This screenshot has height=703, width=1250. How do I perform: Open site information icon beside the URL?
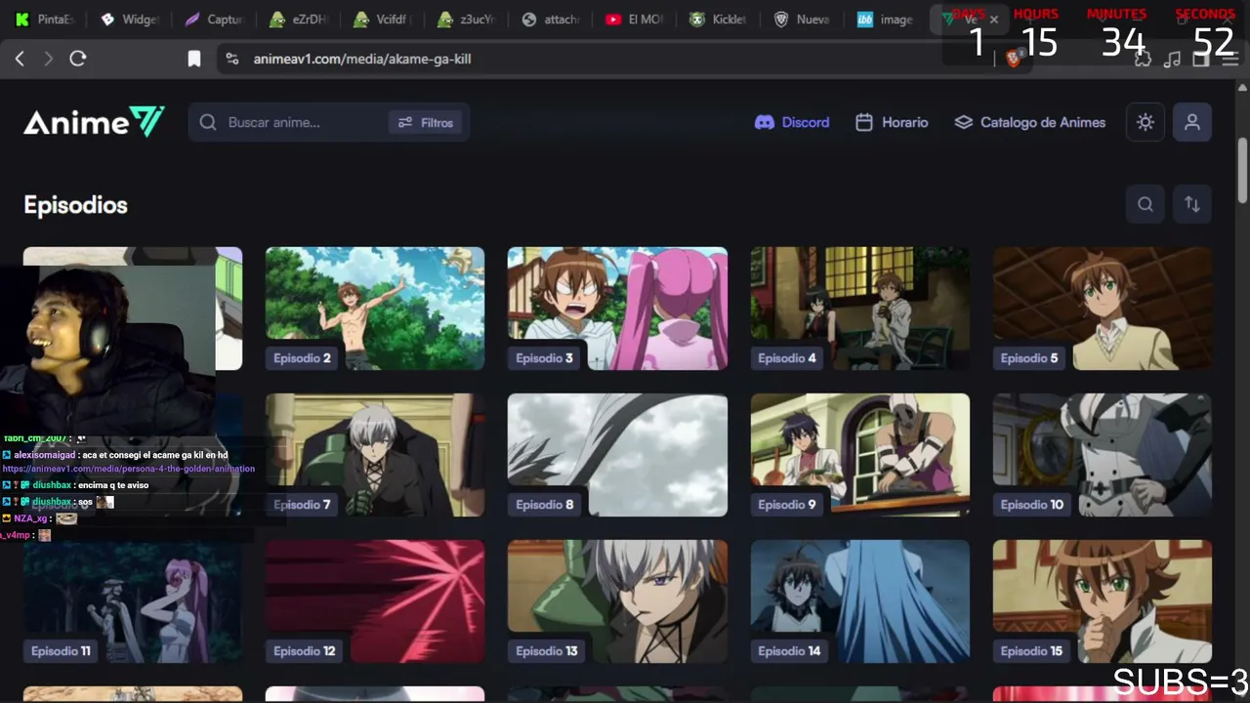pos(231,59)
